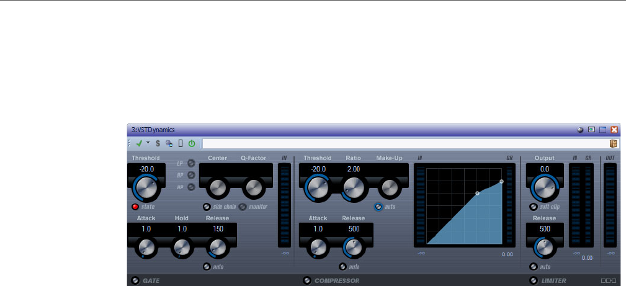Click Gate Attack value 1.0
This screenshot has width=626, height=286.
click(146, 229)
